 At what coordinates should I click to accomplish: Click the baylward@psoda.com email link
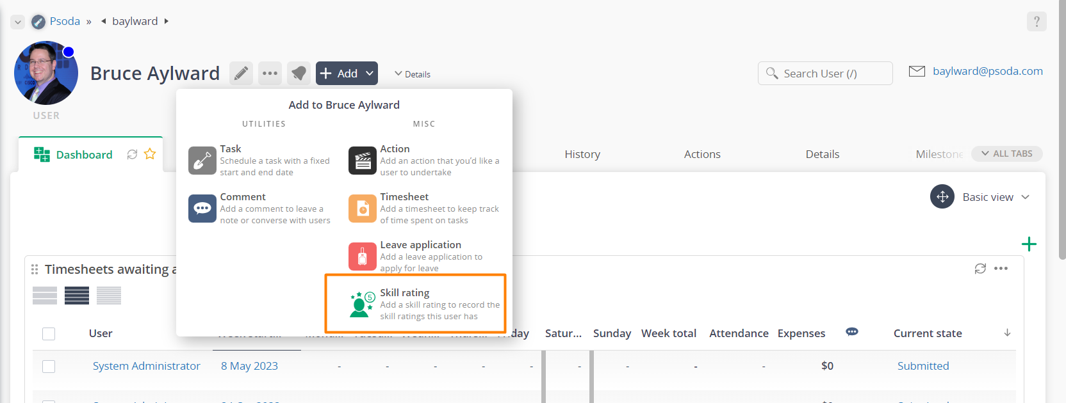987,71
